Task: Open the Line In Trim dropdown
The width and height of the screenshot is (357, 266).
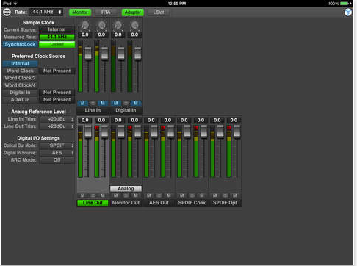Action: [57, 119]
